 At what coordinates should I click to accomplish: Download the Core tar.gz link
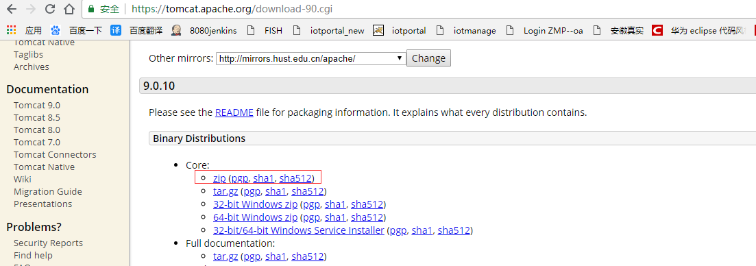coord(225,191)
